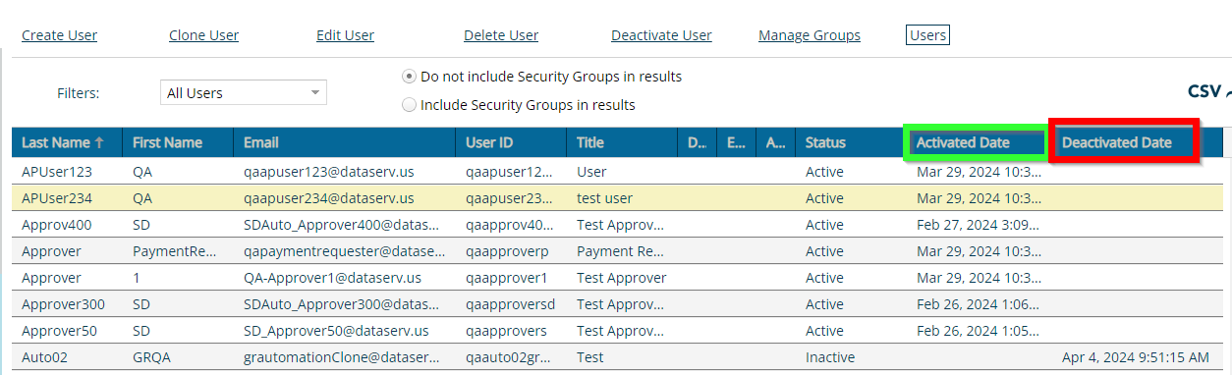Open the Clone User link

coord(203,35)
